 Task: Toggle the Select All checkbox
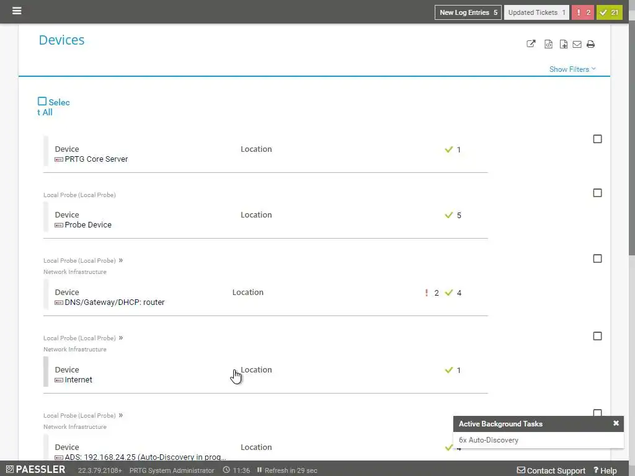pos(42,101)
